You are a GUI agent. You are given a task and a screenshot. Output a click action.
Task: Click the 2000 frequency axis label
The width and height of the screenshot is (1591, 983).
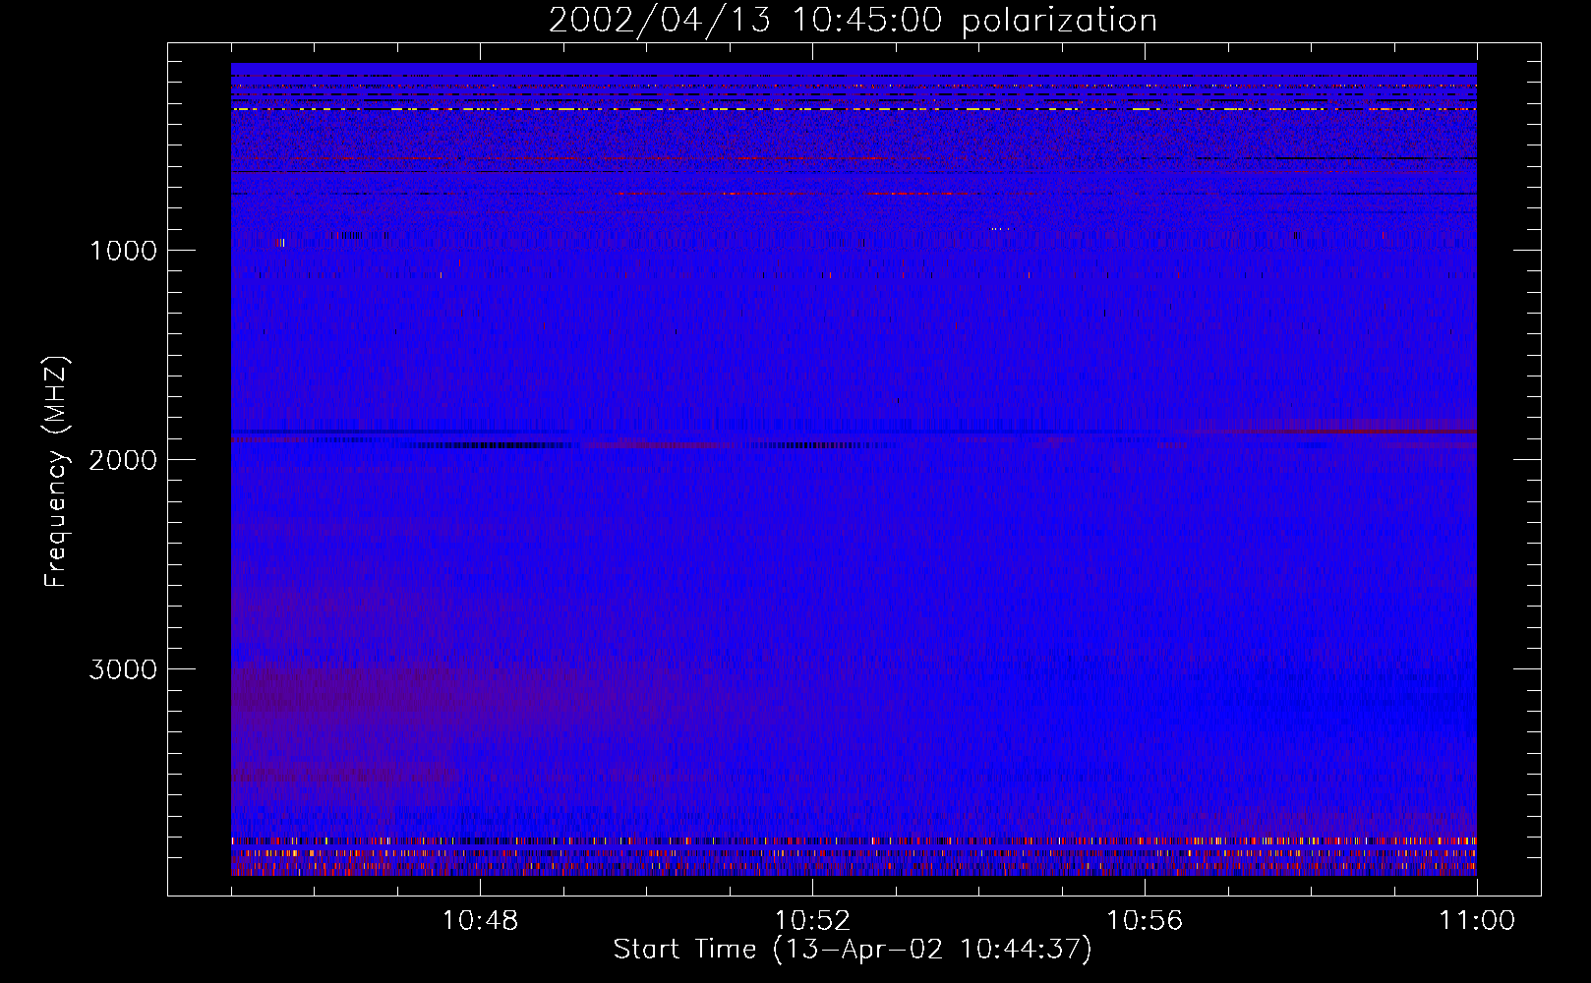pyautogui.click(x=124, y=460)
